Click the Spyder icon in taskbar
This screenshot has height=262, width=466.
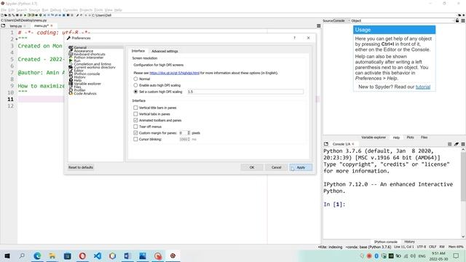(x=173, y=255)
